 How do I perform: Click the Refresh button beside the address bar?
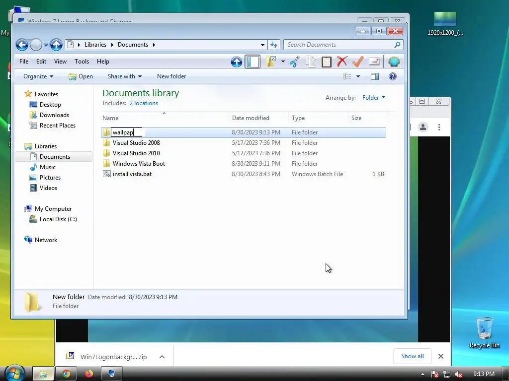[x=274, y=45]
